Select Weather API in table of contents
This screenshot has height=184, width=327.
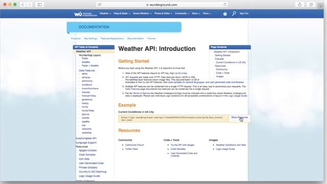pyautogui.click(x=83, y=51)
